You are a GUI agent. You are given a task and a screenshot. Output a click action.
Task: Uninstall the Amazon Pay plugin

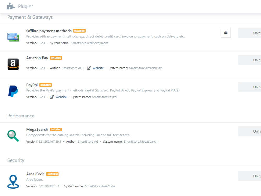click(250, 60)
